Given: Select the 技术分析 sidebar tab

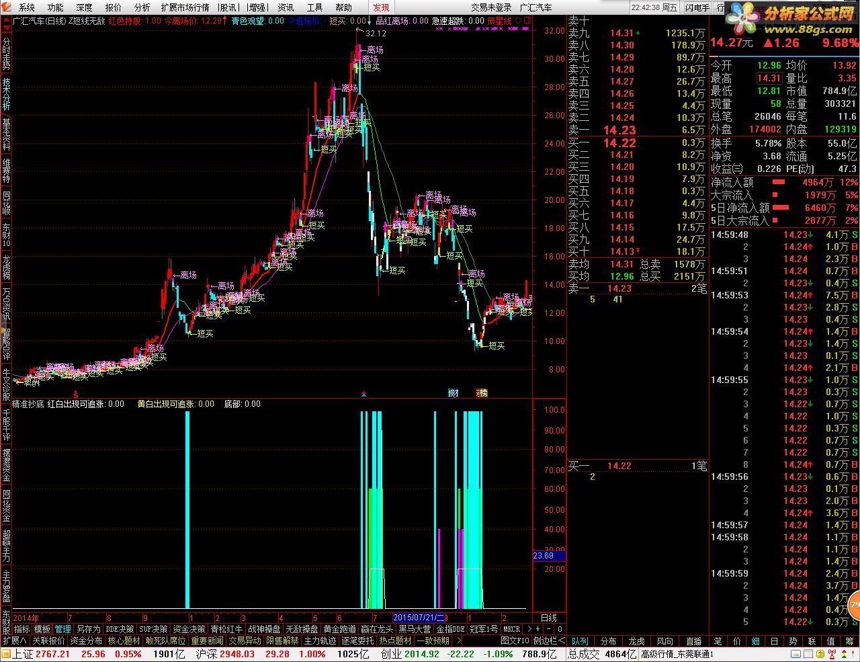Looking at the screenshot, I should pos(6,95).
